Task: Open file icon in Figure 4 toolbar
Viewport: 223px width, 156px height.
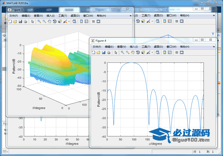Action: (x=99, y=52)
